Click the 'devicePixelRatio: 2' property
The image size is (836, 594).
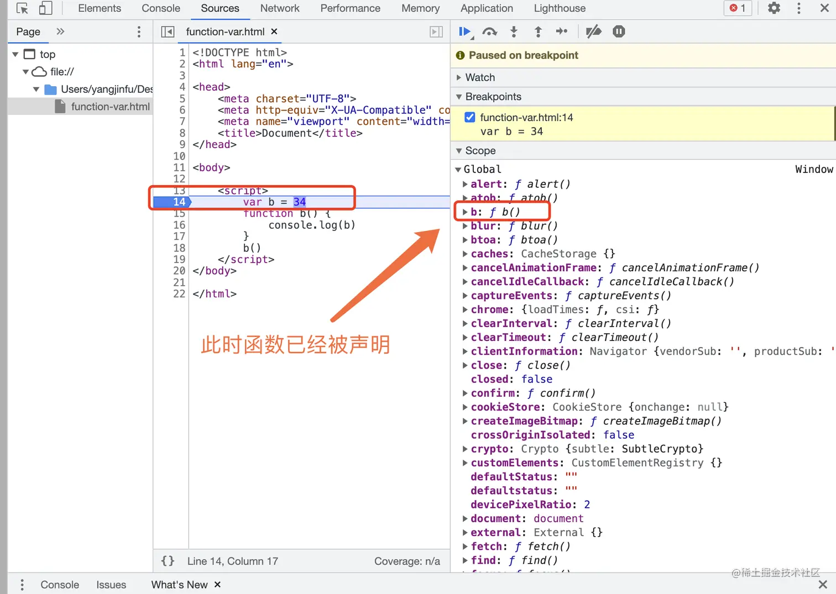(x=530, y=504)
